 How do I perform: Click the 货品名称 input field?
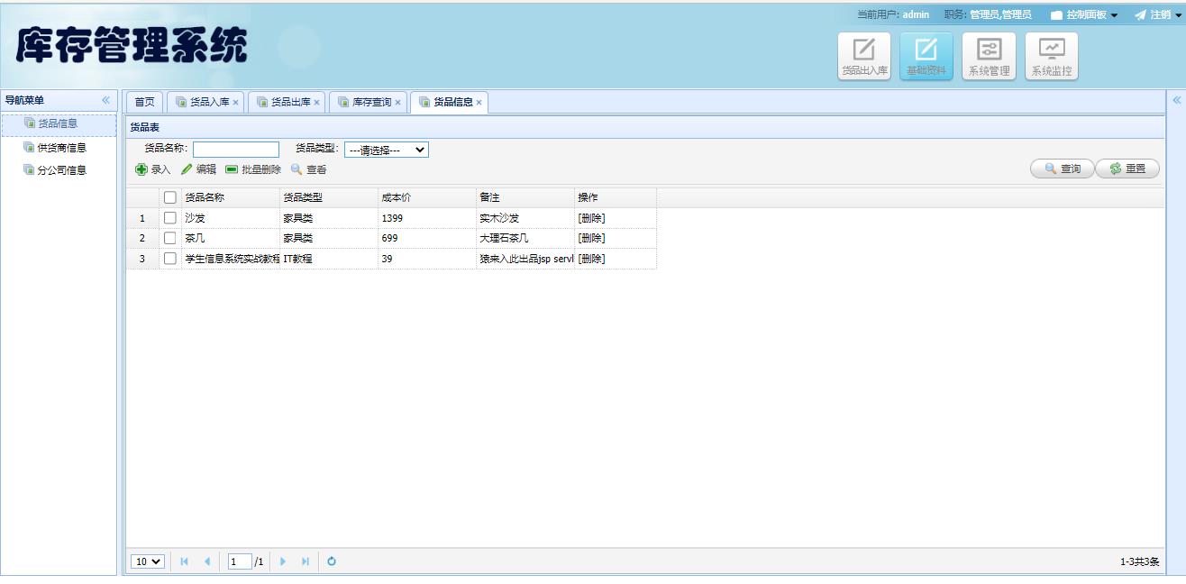[236, 150]
